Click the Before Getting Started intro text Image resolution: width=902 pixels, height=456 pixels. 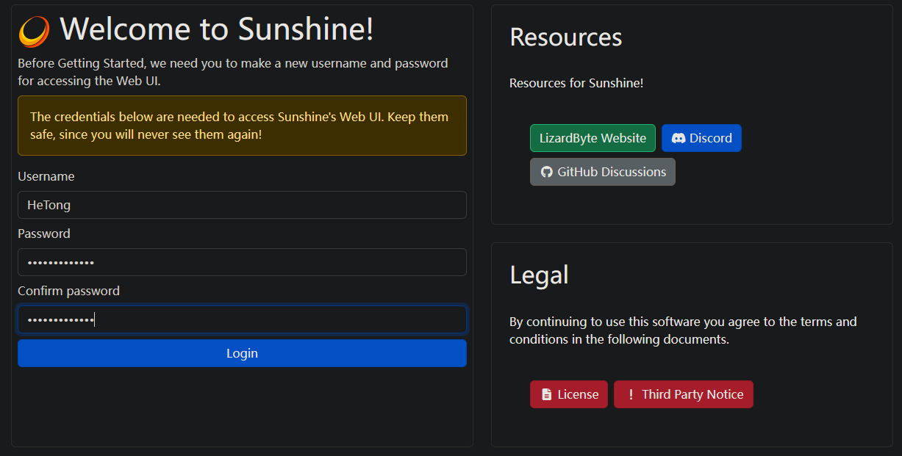(232, 72)
